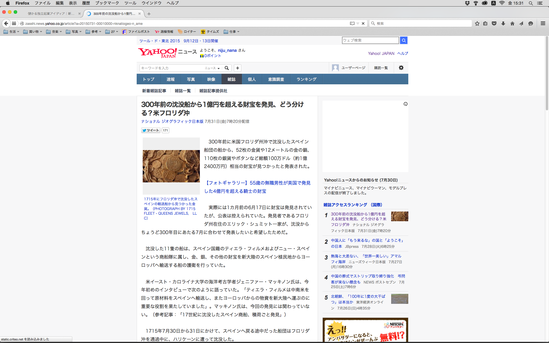Click the Firefox home icon
549x343 pixels.
[512, 23]
